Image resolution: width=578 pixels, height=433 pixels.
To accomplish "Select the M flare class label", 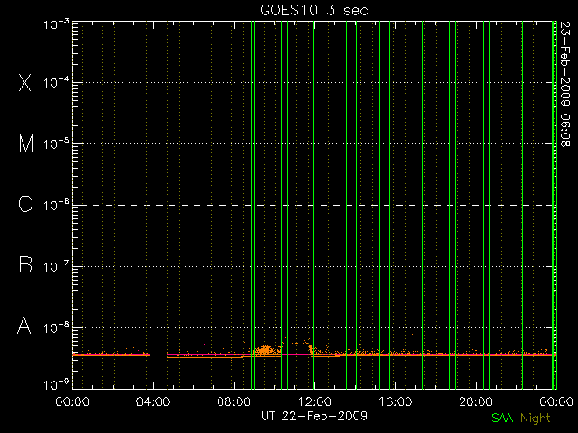I will 26,143.
